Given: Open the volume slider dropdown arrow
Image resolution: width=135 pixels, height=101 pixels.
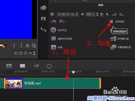Looking at the screenshot, I should (102, 14).
